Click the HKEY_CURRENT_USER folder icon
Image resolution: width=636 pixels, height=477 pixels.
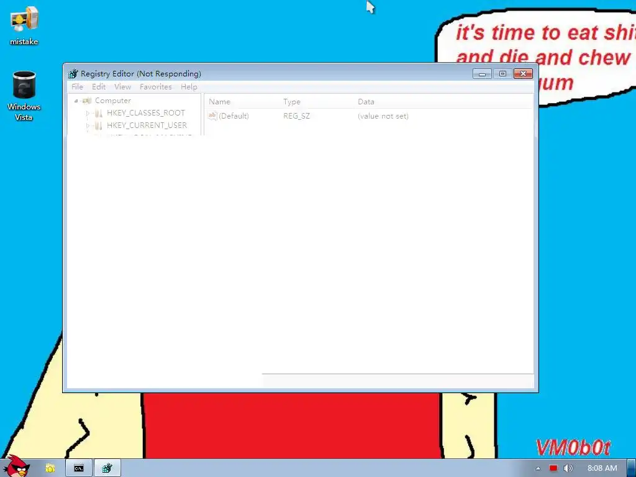(98, 125)
